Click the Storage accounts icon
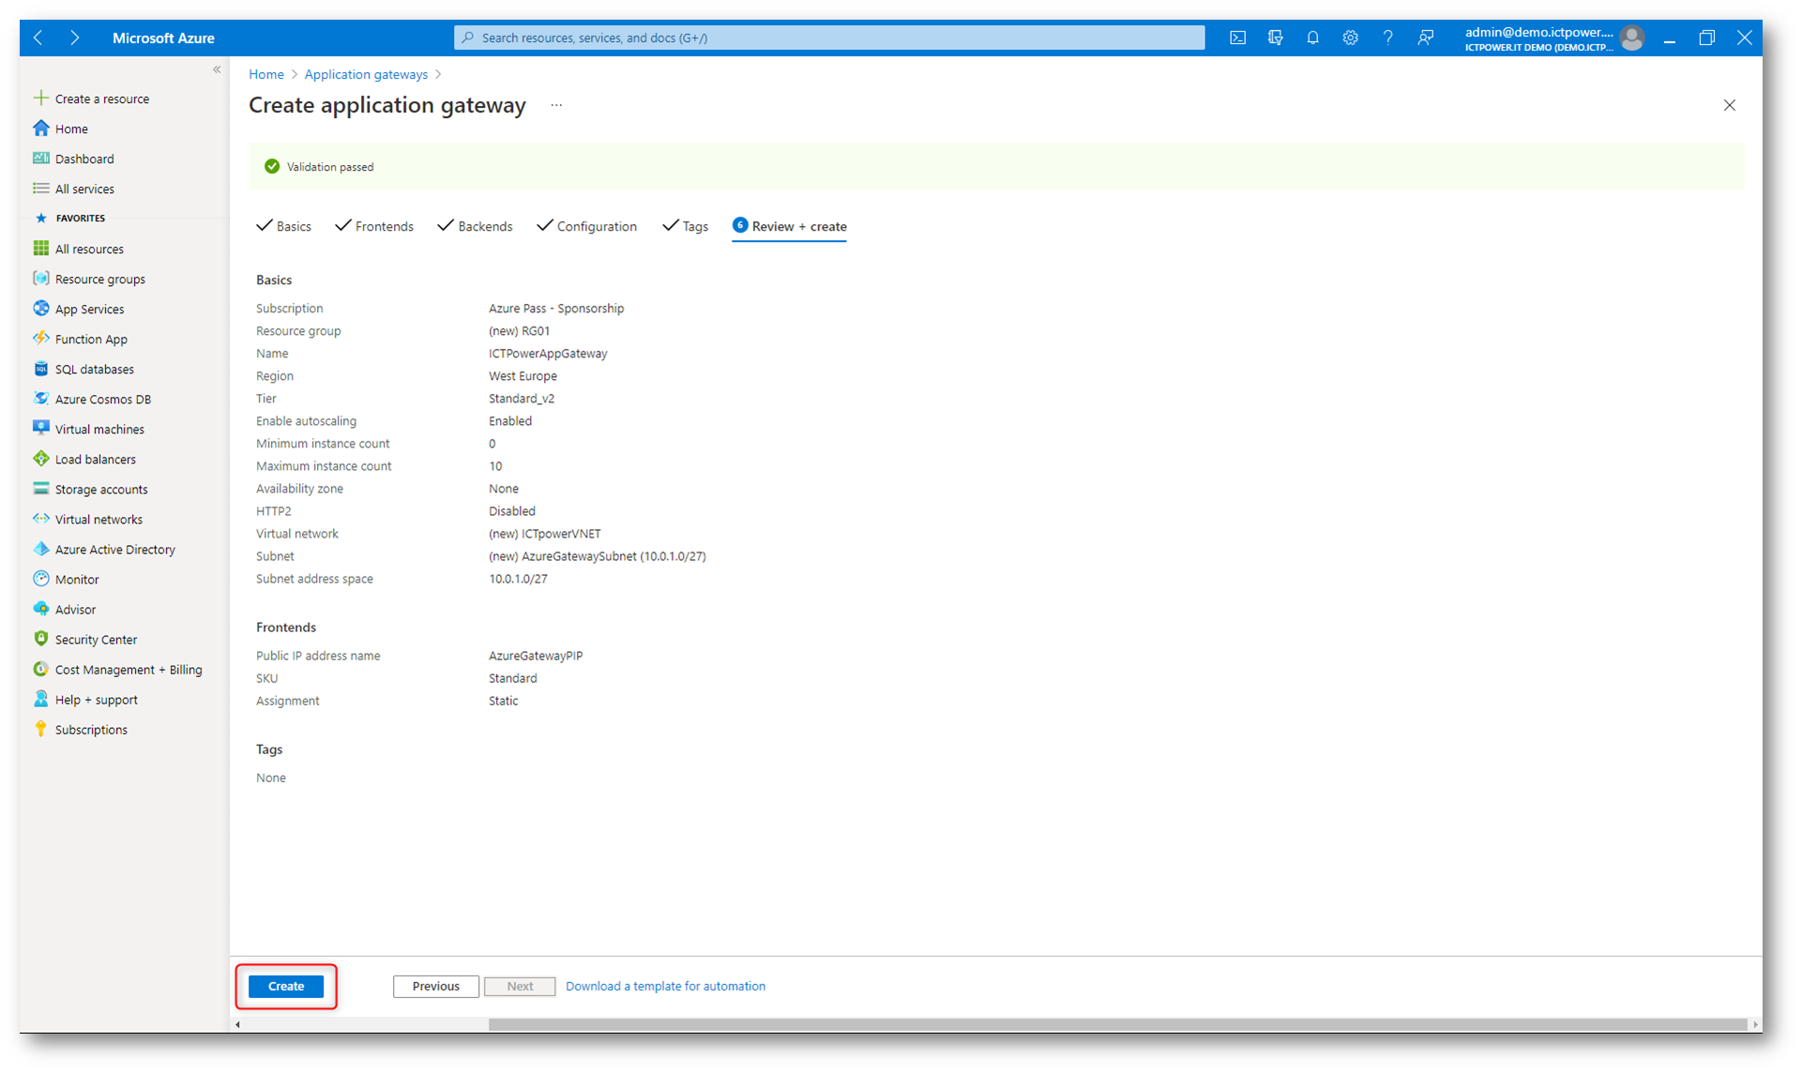 [40, 488]
